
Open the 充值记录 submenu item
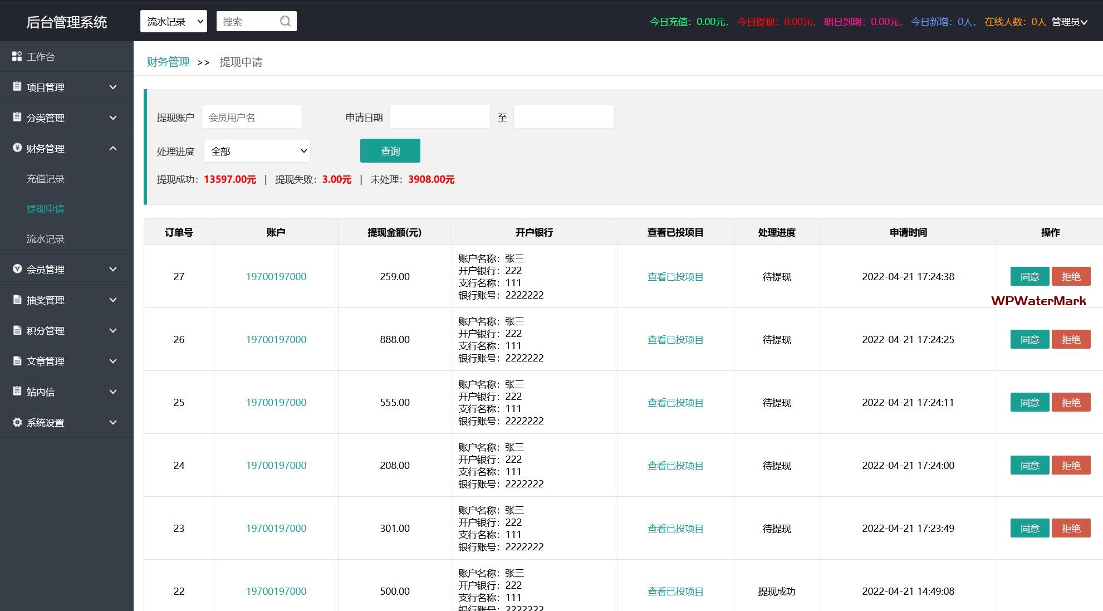pos(46,179)
